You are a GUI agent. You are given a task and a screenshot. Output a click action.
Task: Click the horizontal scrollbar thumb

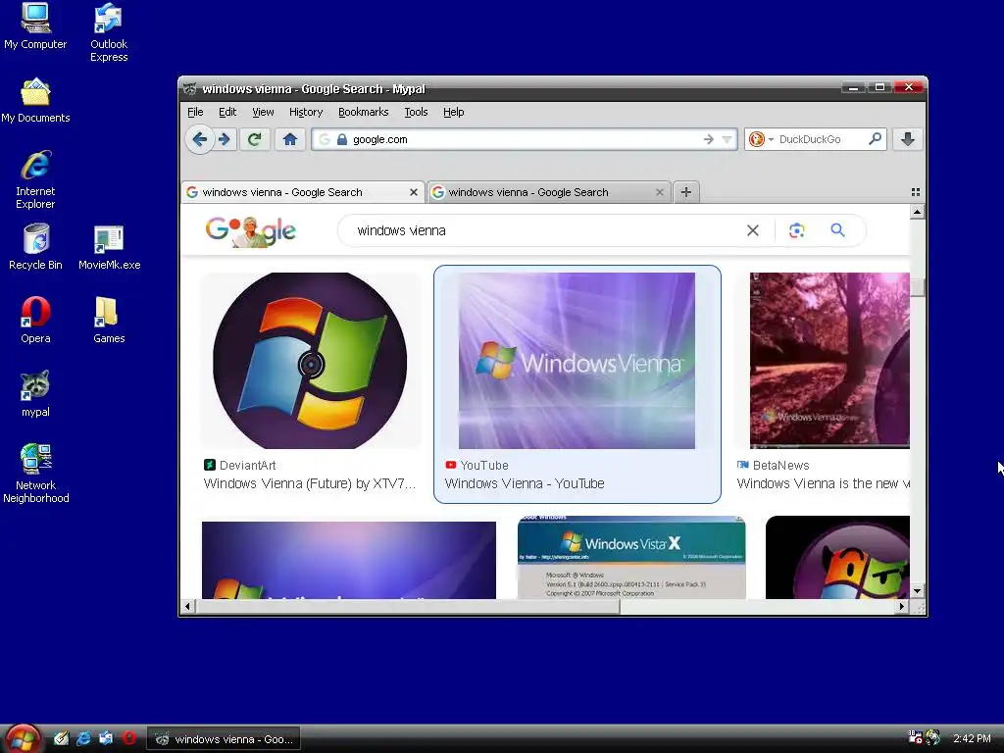point(407,606)
